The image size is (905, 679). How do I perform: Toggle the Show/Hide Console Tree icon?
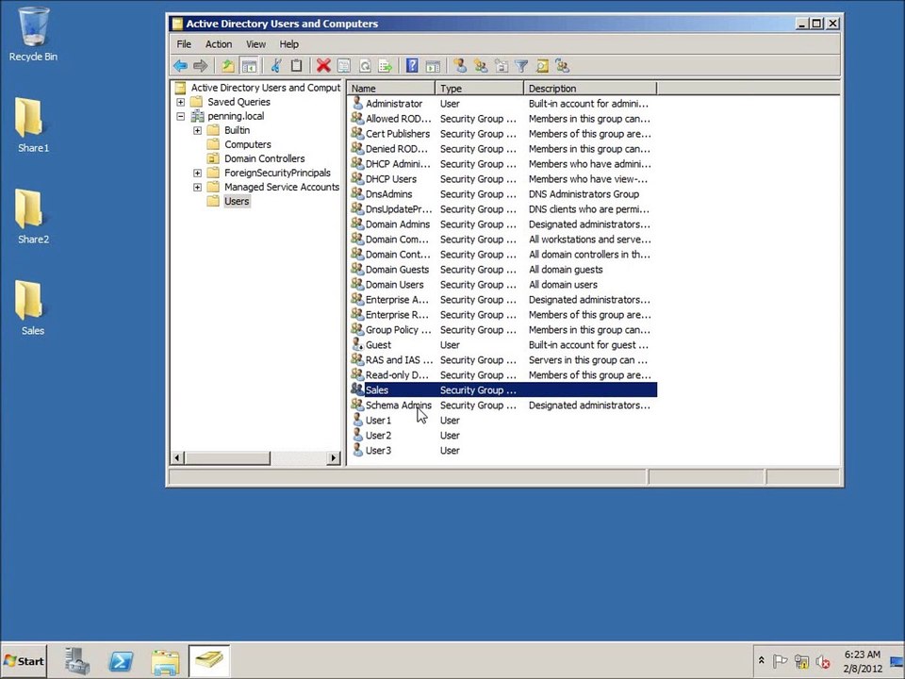(249, 66)
